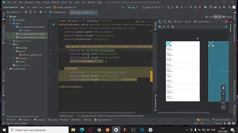
Task: Switch to the Split view mode
Action: pos(218,17)
